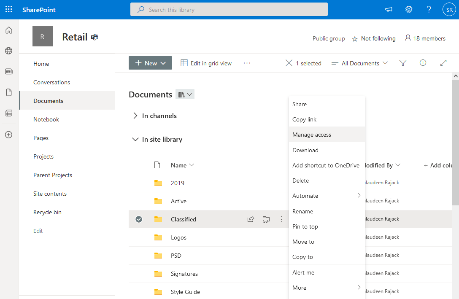Click the scrollbar up arrow
This screenshot has height=299, width=459.
click(x=456, y=75)
